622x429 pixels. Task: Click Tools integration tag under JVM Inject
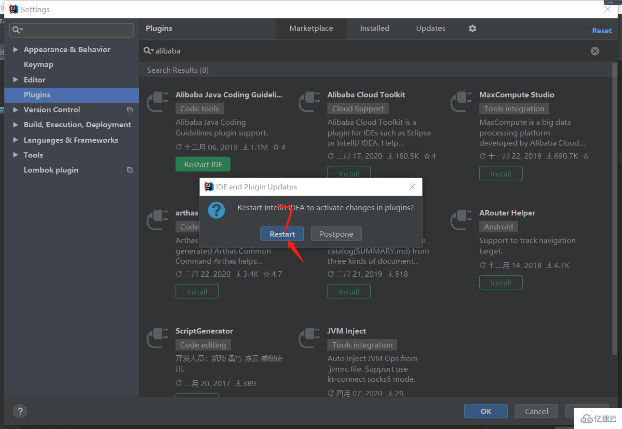point(363,345)
